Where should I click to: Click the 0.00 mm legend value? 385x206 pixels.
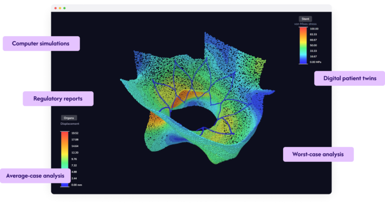pyautogui.click(x=76, y=185)
